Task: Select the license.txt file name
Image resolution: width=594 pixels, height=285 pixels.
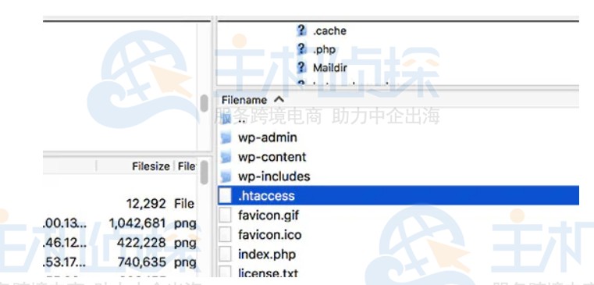Action: tap(268, 273)
